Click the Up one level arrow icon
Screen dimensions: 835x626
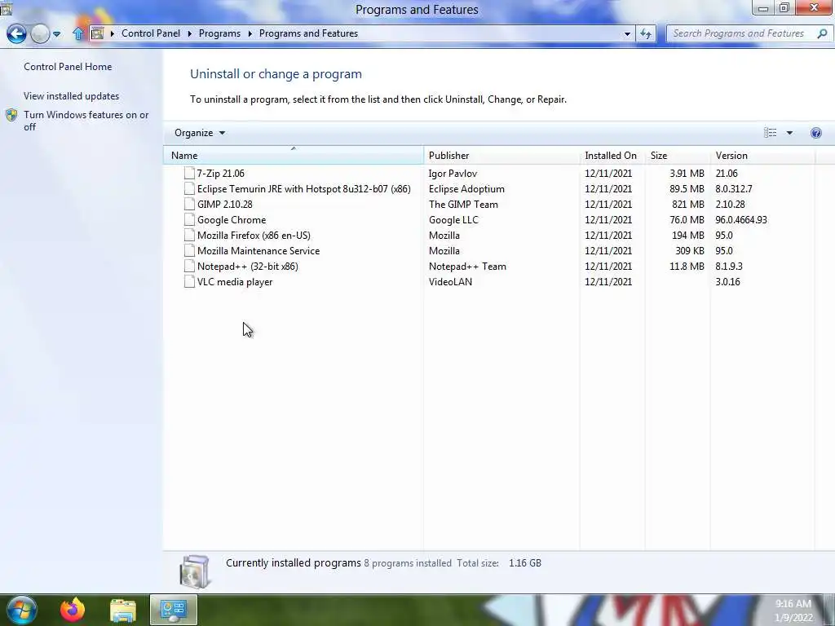tap(78, 33)
